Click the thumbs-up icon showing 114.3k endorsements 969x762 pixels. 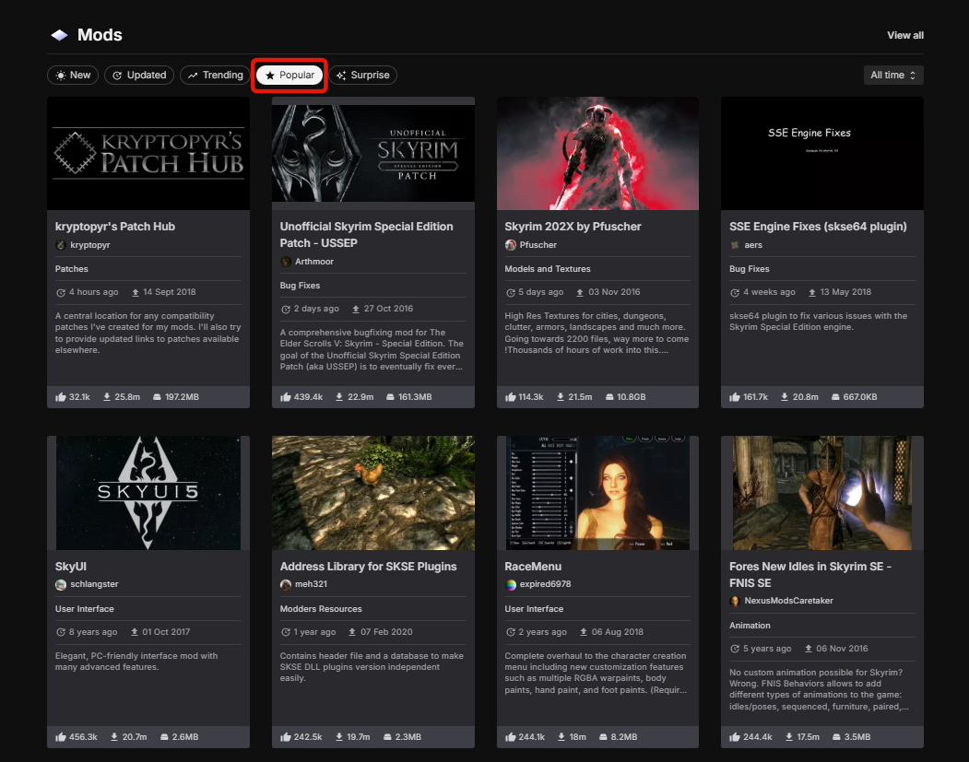(x=511, y=397)
